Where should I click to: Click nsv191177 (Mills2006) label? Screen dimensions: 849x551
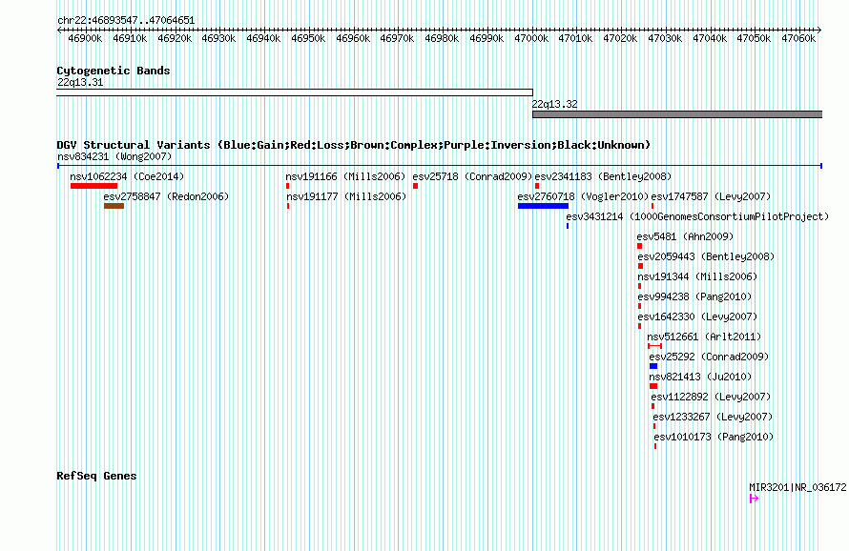click(346, 197)
